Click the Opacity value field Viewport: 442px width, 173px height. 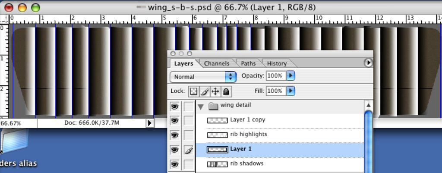[x=276, y=76]
